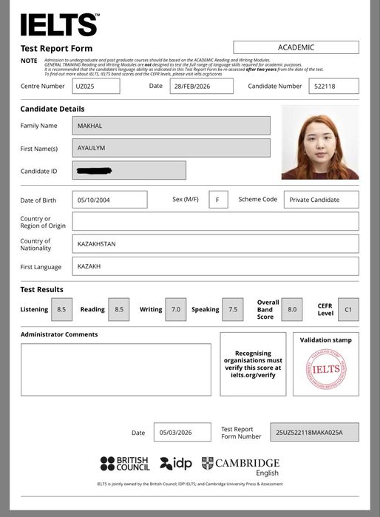Click the Overall Band Score 8.0

(x=292, y=310)
